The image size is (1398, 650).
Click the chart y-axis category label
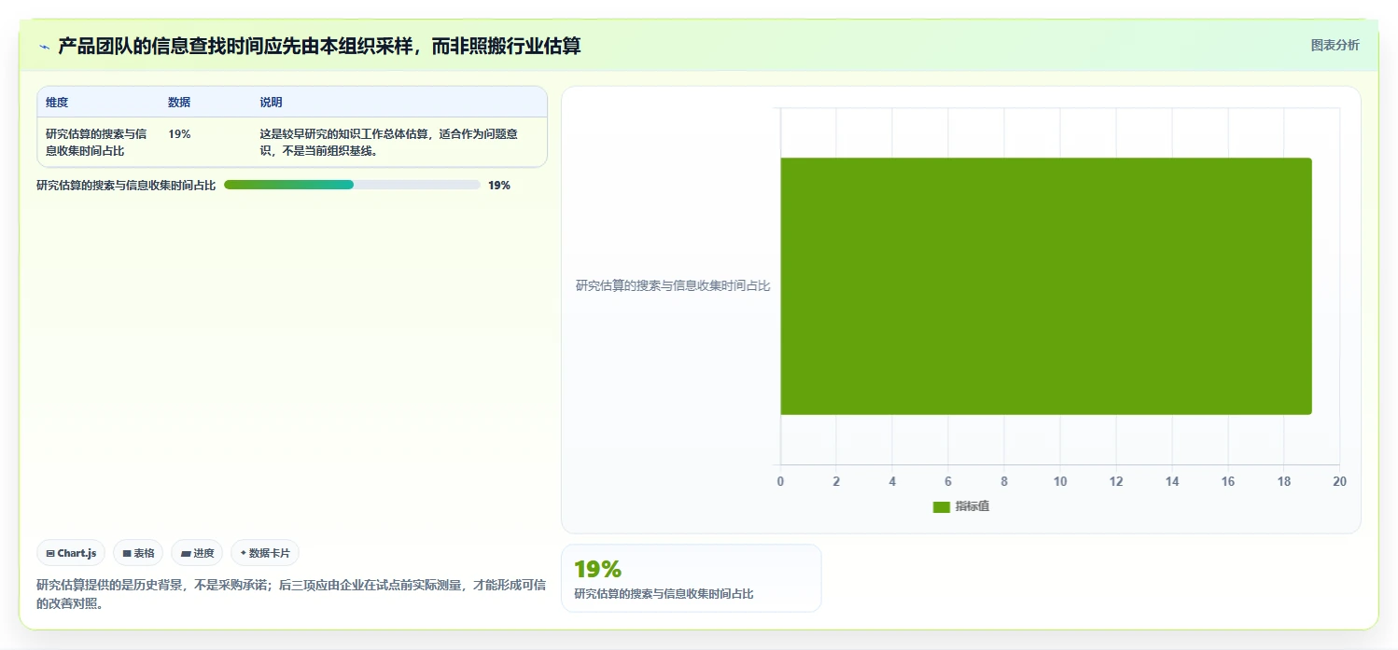click(673, 286)
